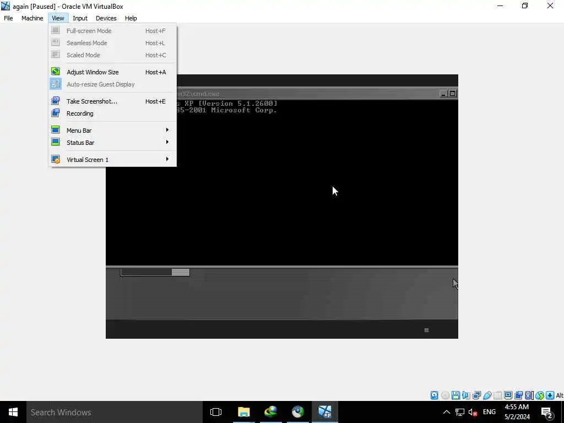The height and width of the screenshot is (423, 564).
Task: Click the muted volume tray icon
Action: pos(473,412)
